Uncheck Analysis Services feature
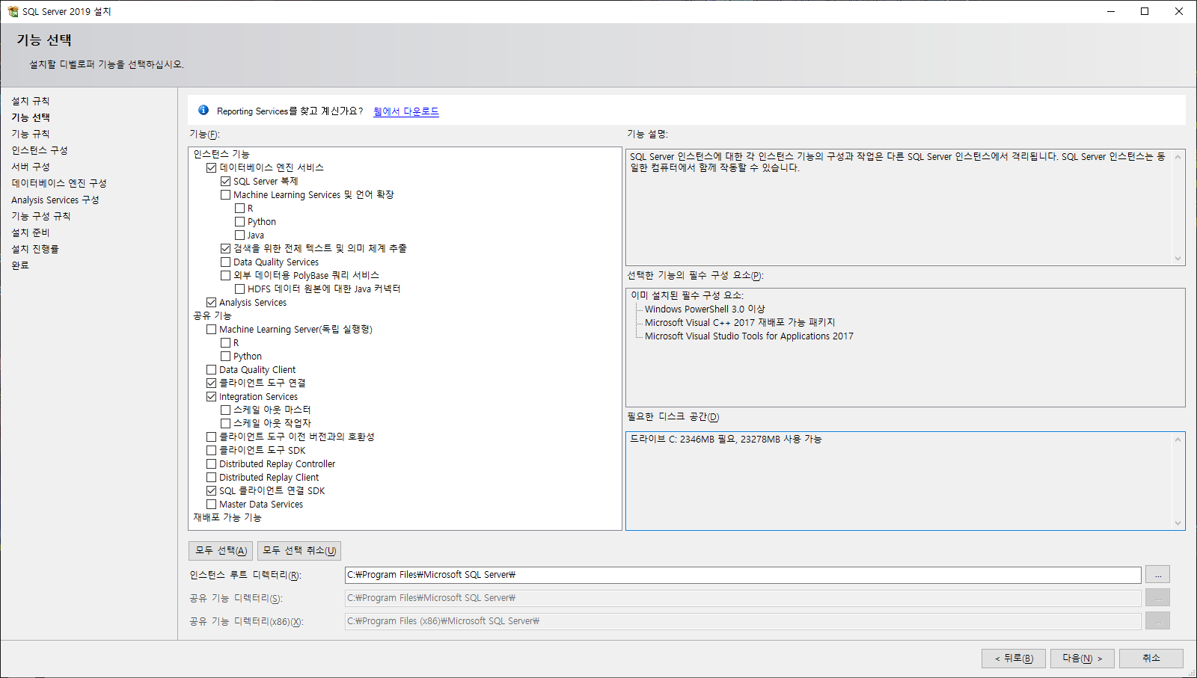Screen dimensions: 1197x678 (211, 302)
